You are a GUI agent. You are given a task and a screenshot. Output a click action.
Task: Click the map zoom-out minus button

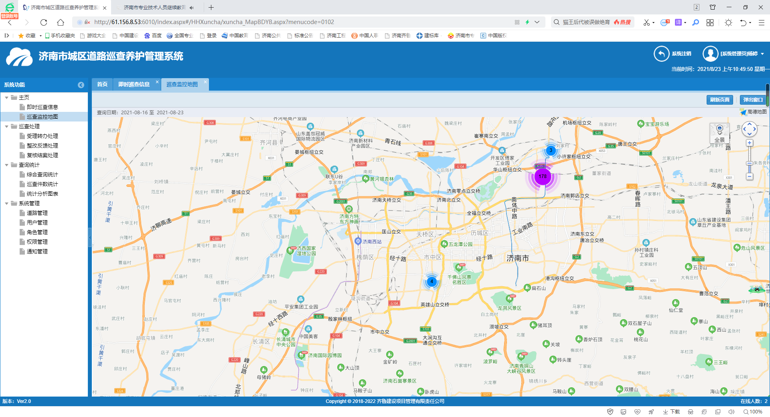coord(749,176)
